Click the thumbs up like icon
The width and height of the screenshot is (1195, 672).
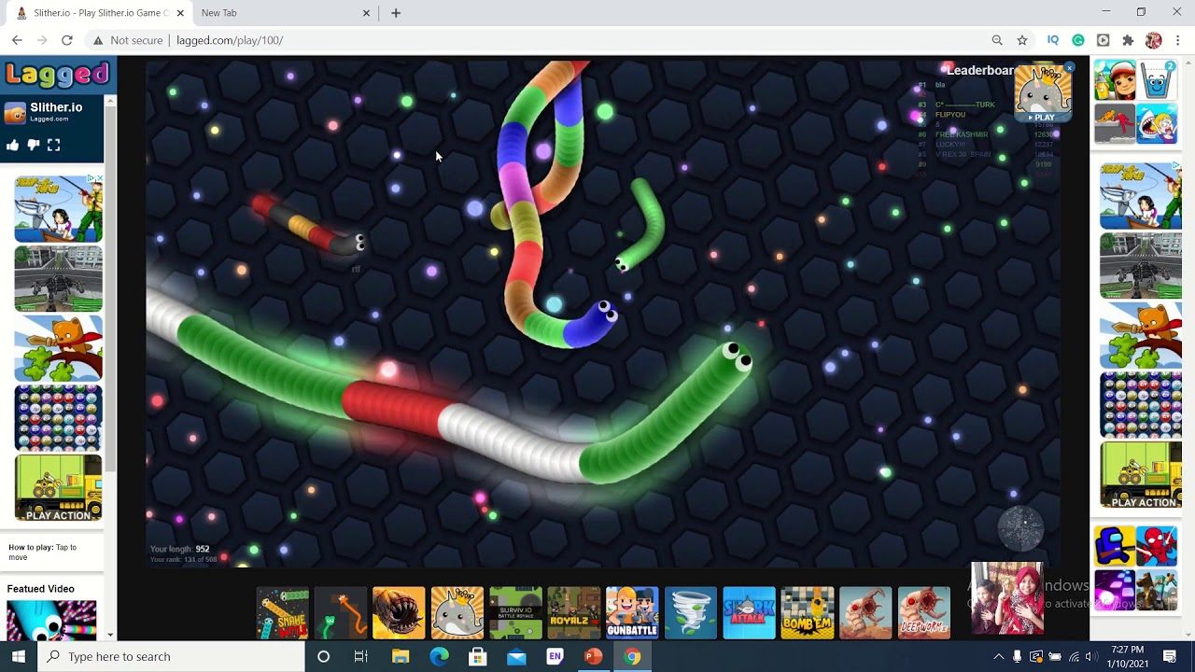[x=13, y=145]
